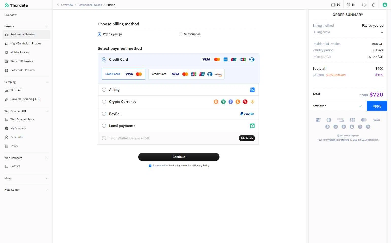The width and height of the screenshot is (391, 243).
Task: Open Web Scraper Store page
Action: [22, 119]
